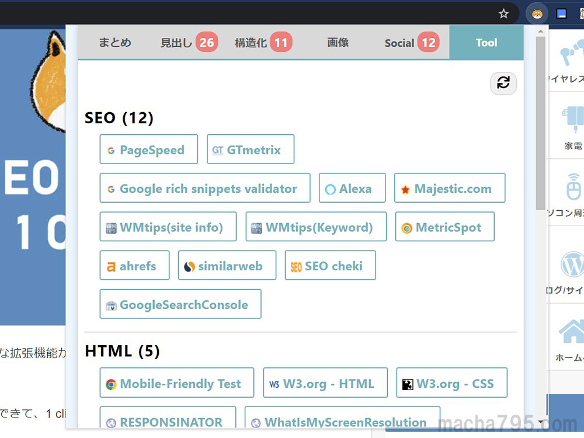Open RESPONSINATOR tool link
This screenshot has height=438, width=584.
click(168, 417)
